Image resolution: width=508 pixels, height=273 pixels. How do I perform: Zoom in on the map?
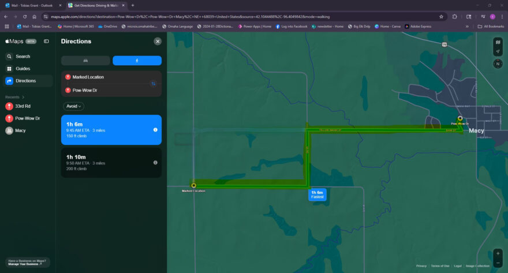(x=498, y=253)
